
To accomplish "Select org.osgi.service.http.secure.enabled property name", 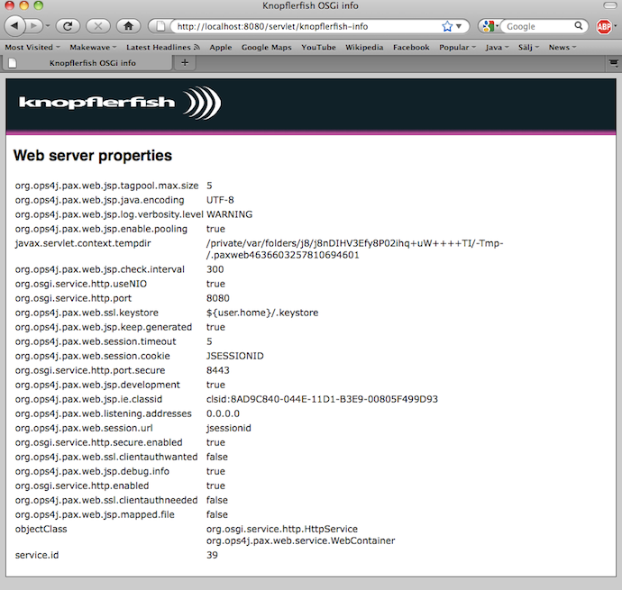I will point(99,442).
